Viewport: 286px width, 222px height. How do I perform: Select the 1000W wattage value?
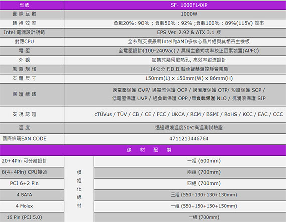coord(189,14)
